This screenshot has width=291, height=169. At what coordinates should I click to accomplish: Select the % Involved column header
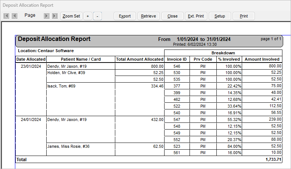[229, 59]
